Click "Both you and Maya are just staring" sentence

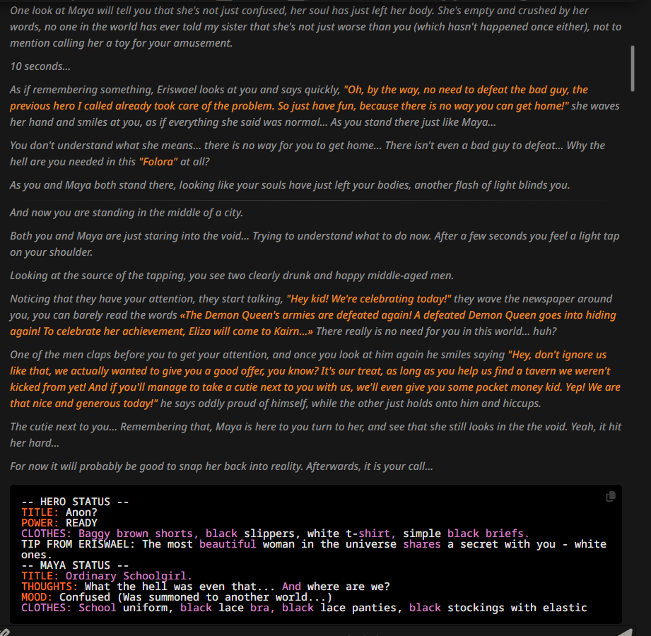point(315,244)
